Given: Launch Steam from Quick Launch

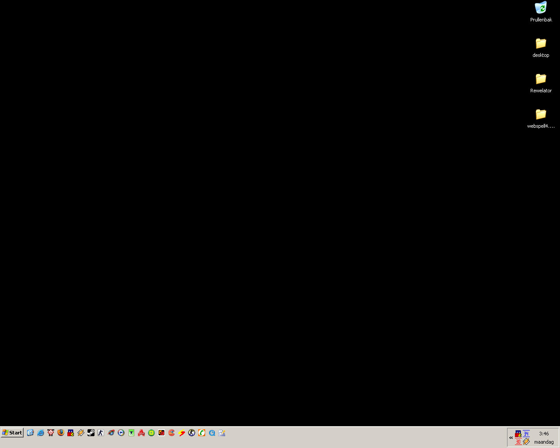Looking at the screenshot, I should point(91,433).
